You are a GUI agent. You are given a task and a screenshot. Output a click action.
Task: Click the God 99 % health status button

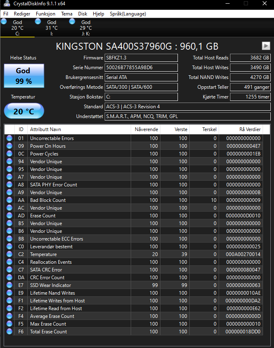24,76
